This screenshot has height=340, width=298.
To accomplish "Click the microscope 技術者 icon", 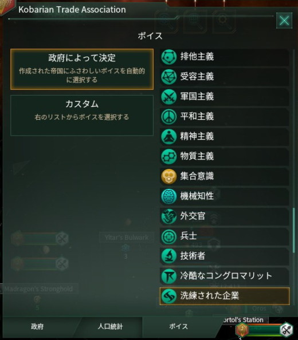I will [x=168, y=256].
